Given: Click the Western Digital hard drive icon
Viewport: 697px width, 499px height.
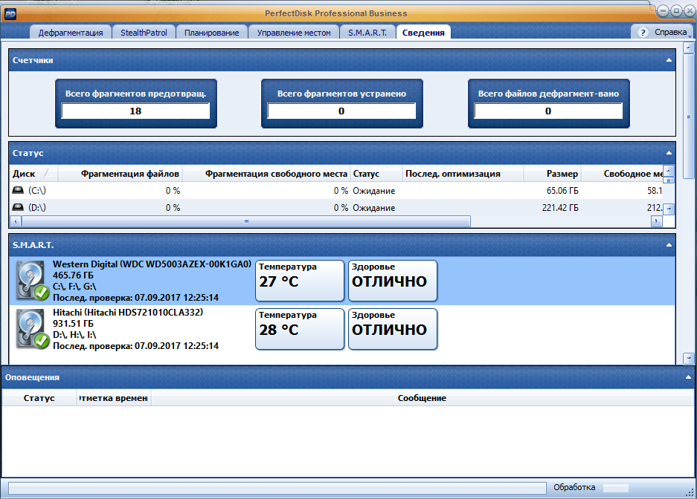Looking at the screenshot, I should point(31,281).
